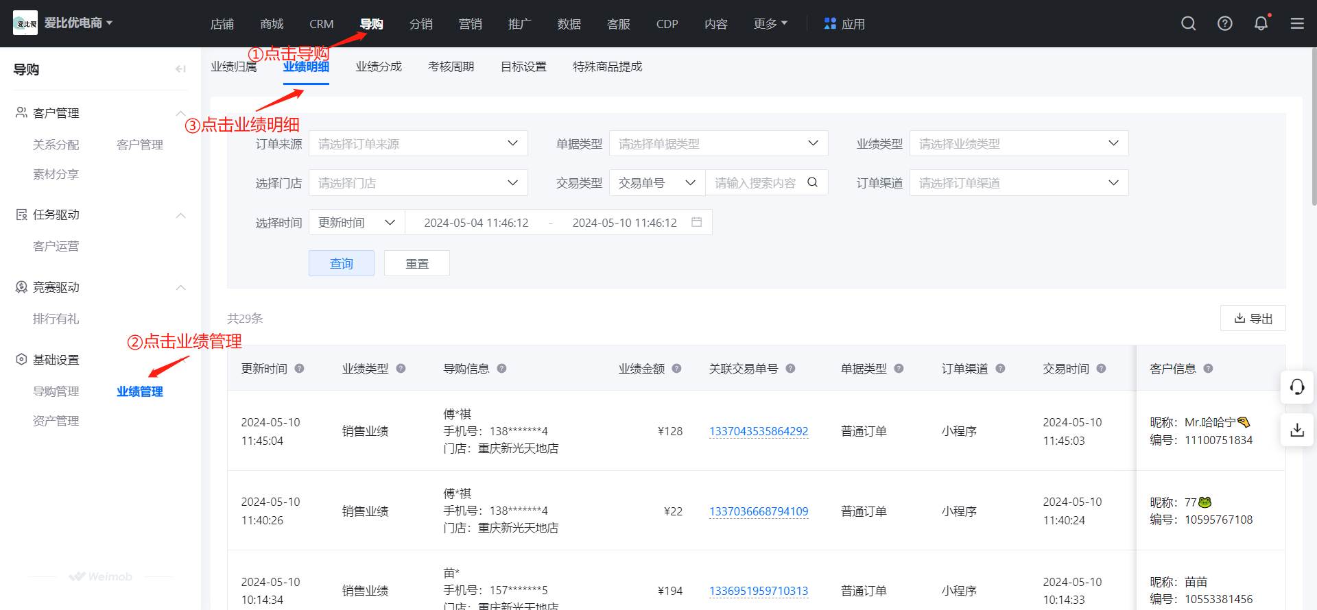Click help icon next to 订单渠道 header
1317x610 pixels.
point(1000,369)
